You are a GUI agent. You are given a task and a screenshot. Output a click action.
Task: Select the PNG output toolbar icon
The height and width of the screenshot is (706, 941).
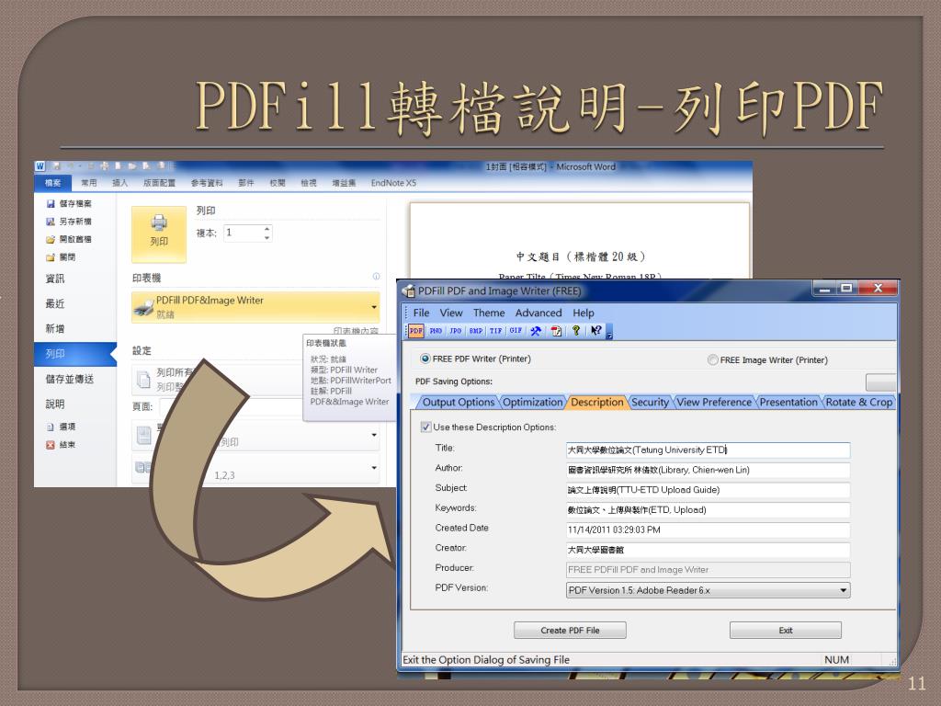click(436, 331)
